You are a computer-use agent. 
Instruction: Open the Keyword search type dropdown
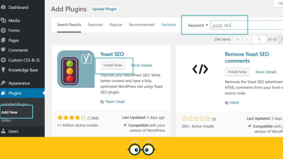(198, 25)
